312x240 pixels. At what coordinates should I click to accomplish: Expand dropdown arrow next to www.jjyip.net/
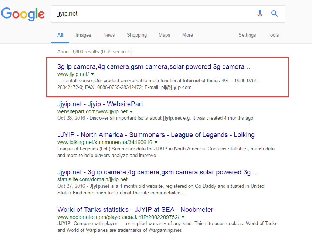click(92, 74)
